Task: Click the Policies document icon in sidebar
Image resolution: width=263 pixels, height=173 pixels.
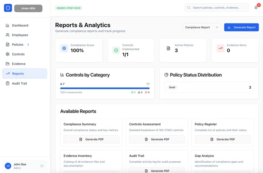Action: coord(7,44)
